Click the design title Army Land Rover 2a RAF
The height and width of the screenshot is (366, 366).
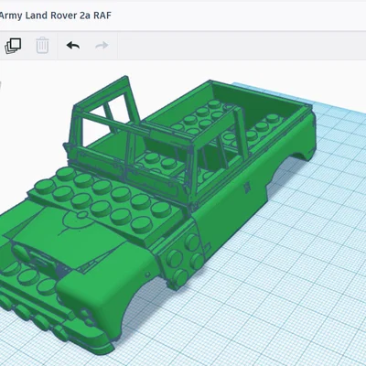coord(55,16)
